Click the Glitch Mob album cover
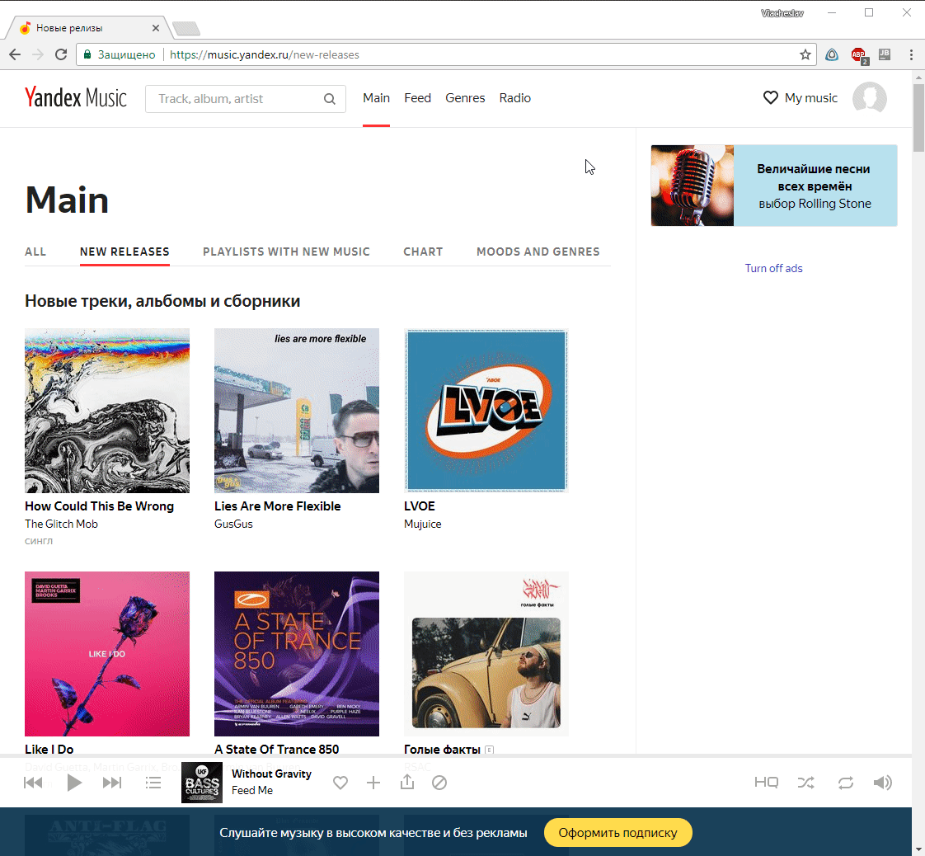 107,411
